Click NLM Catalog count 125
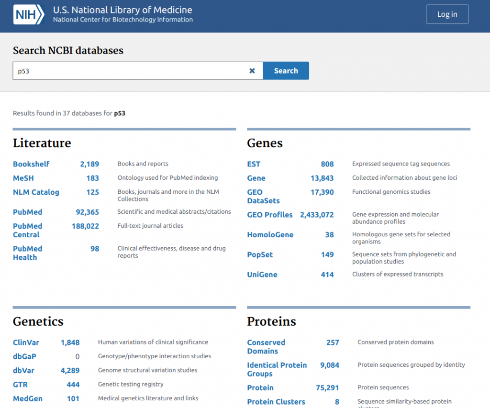This screenshot has height=408, width=490. tap(93, 192)
